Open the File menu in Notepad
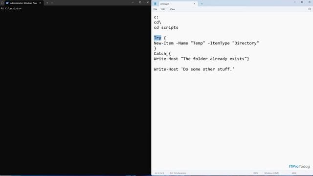This screenshot has width=313, height=176. (x=155, y=9)
